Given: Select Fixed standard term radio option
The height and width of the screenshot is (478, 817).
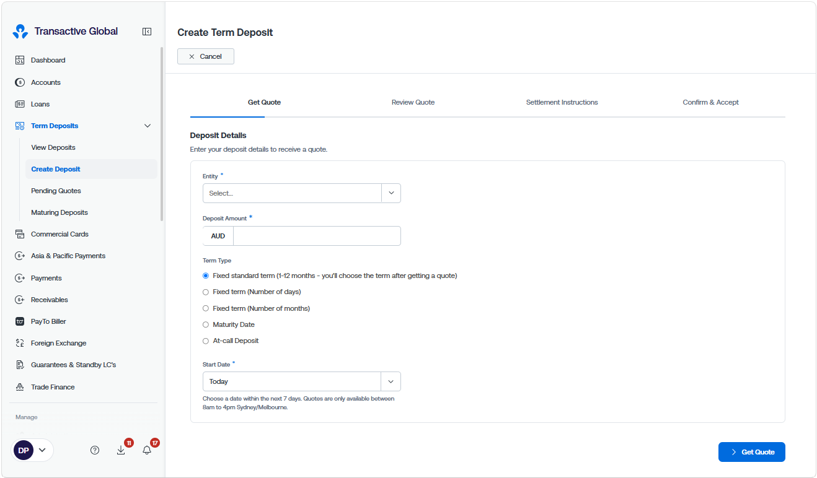Looking at the screenshot, I should tap(206, 276).
